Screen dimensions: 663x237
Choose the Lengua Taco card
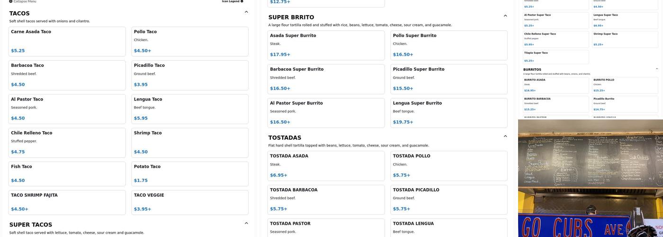[x=189, y=109]
